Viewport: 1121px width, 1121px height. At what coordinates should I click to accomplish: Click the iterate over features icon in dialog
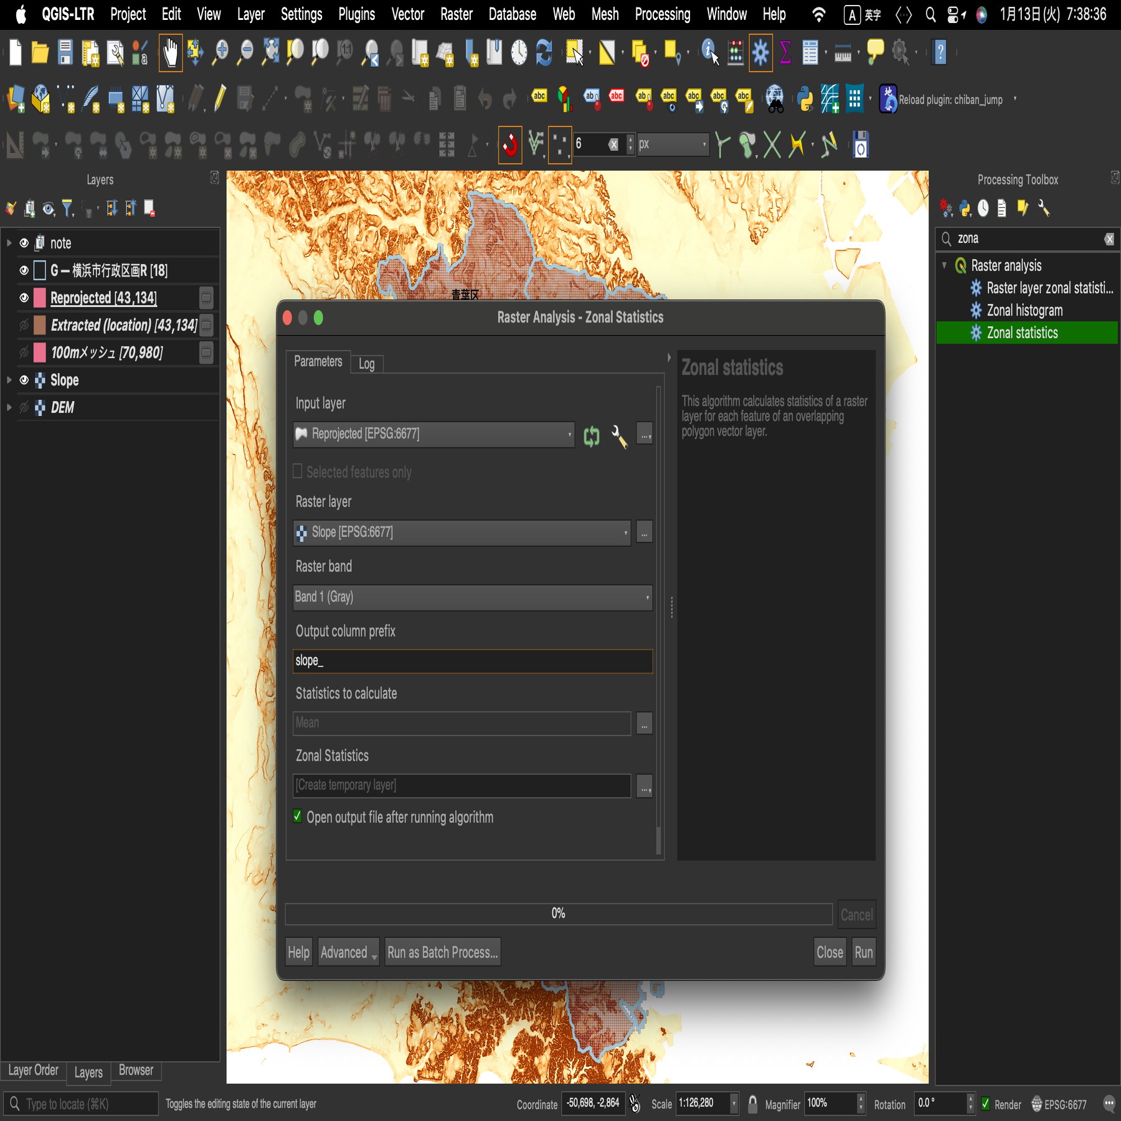[x=592, y=436]
